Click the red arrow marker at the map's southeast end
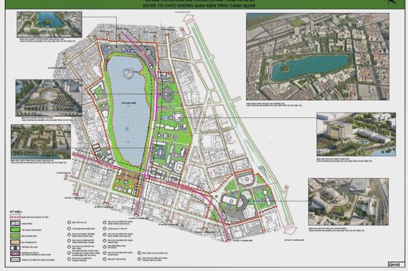This screenshot has height=271, width=408. point(290,230)
